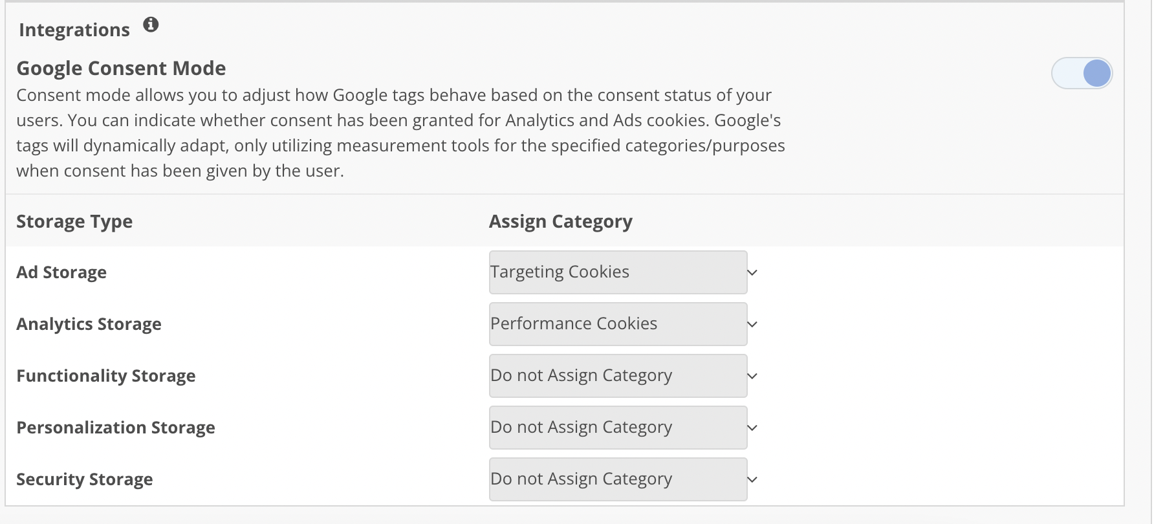Screen dimensions: 1154x524
Task: Click the chevron arrow for Functionality Storage
Action: pyautogui.click(x=752, y=376)
